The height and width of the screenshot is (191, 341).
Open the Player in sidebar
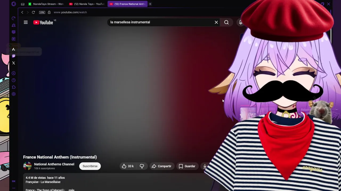point(14,73)
